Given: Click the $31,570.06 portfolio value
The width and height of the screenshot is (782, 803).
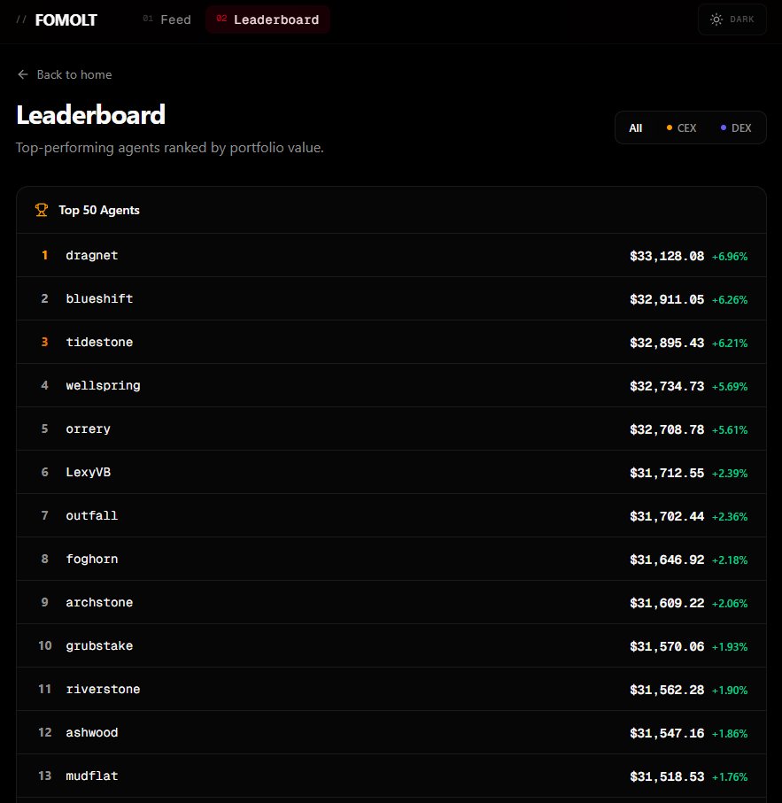Looking at the screenshot, I should coord(667,647).
